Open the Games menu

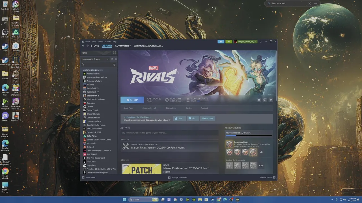108,41
